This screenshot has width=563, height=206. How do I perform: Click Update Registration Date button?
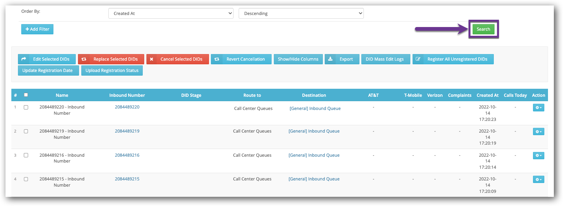click(48, 70)
